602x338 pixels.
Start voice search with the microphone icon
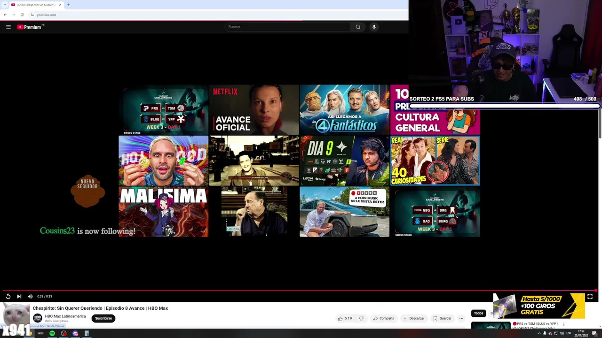[374, 27]
